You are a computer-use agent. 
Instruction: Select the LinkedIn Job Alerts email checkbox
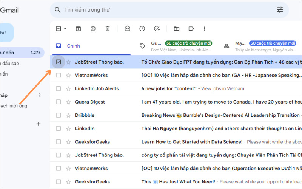[x=59, y=88]
